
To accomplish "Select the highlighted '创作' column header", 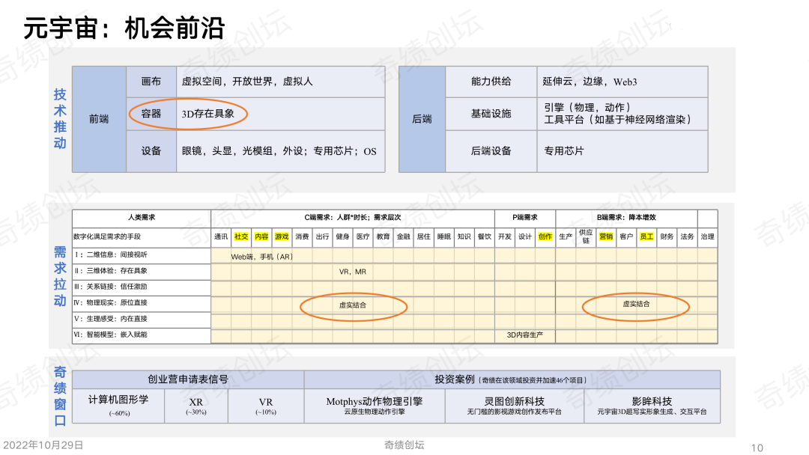I will pyautogui.click(x=545, y=236).
